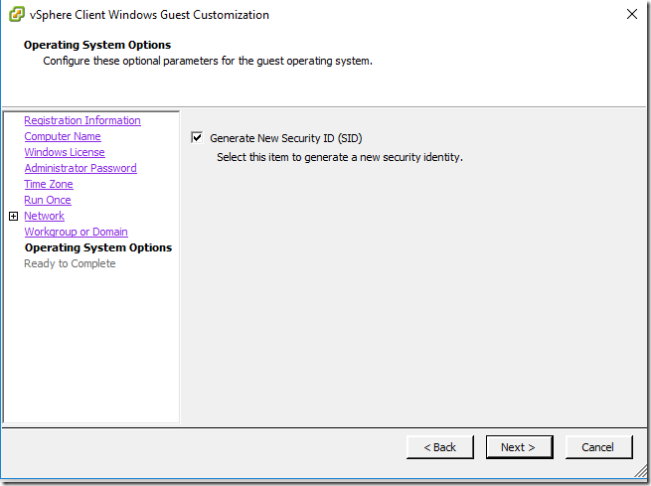Go to the Computer Name step
This screenshot has width=651, height=486.
(x=63, y=136)
